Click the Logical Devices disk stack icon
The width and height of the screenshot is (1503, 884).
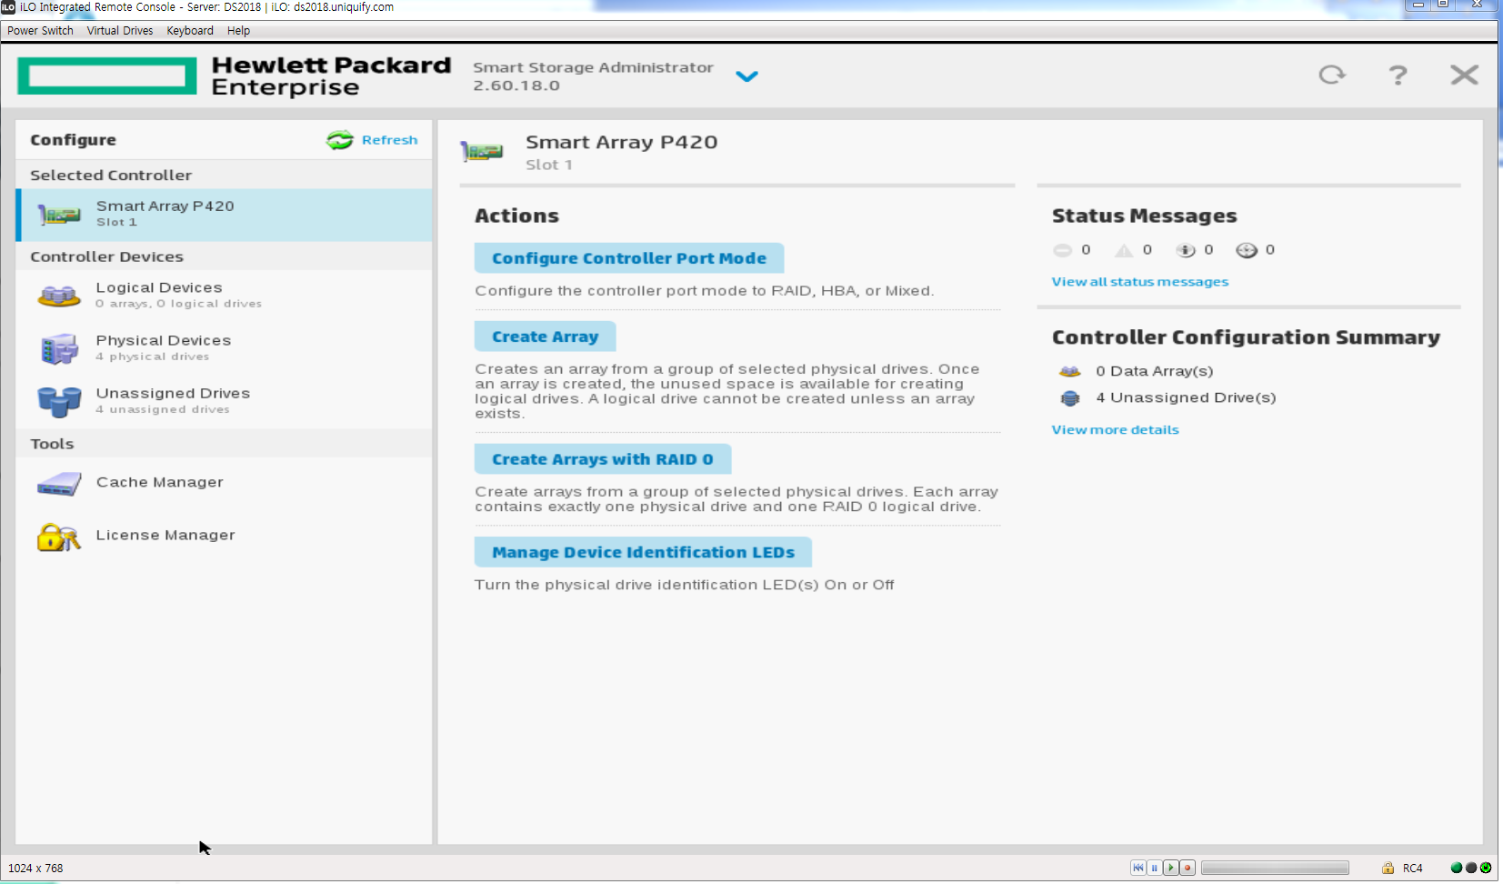click(x=59, y=296)
